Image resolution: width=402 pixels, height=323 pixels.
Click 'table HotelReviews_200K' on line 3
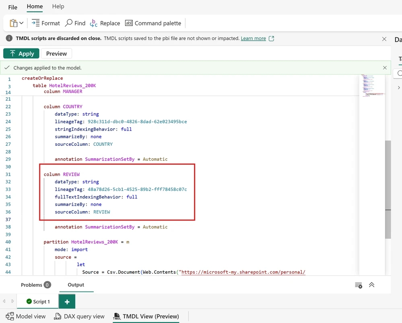(64, 86)
